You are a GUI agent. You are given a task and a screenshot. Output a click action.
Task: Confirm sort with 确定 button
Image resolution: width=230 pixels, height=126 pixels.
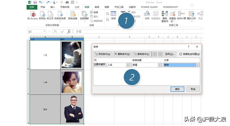(x=177, y=89)
